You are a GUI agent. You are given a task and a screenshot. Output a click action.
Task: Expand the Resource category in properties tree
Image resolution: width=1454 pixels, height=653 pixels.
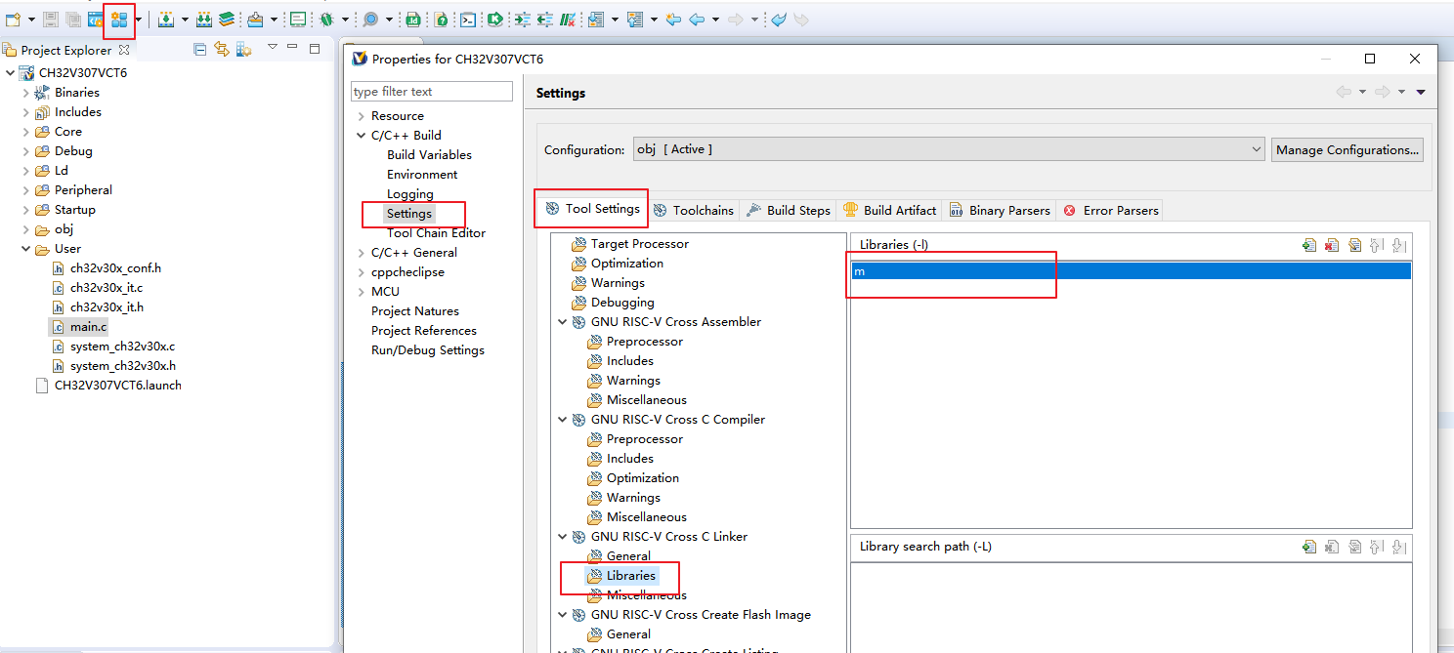point(361,116)
